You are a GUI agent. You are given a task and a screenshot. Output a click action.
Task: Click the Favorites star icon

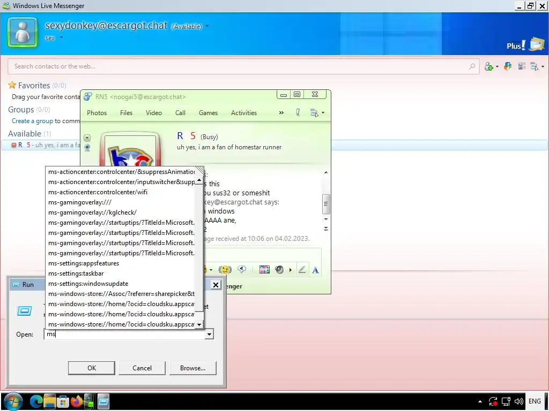(12, 85)
